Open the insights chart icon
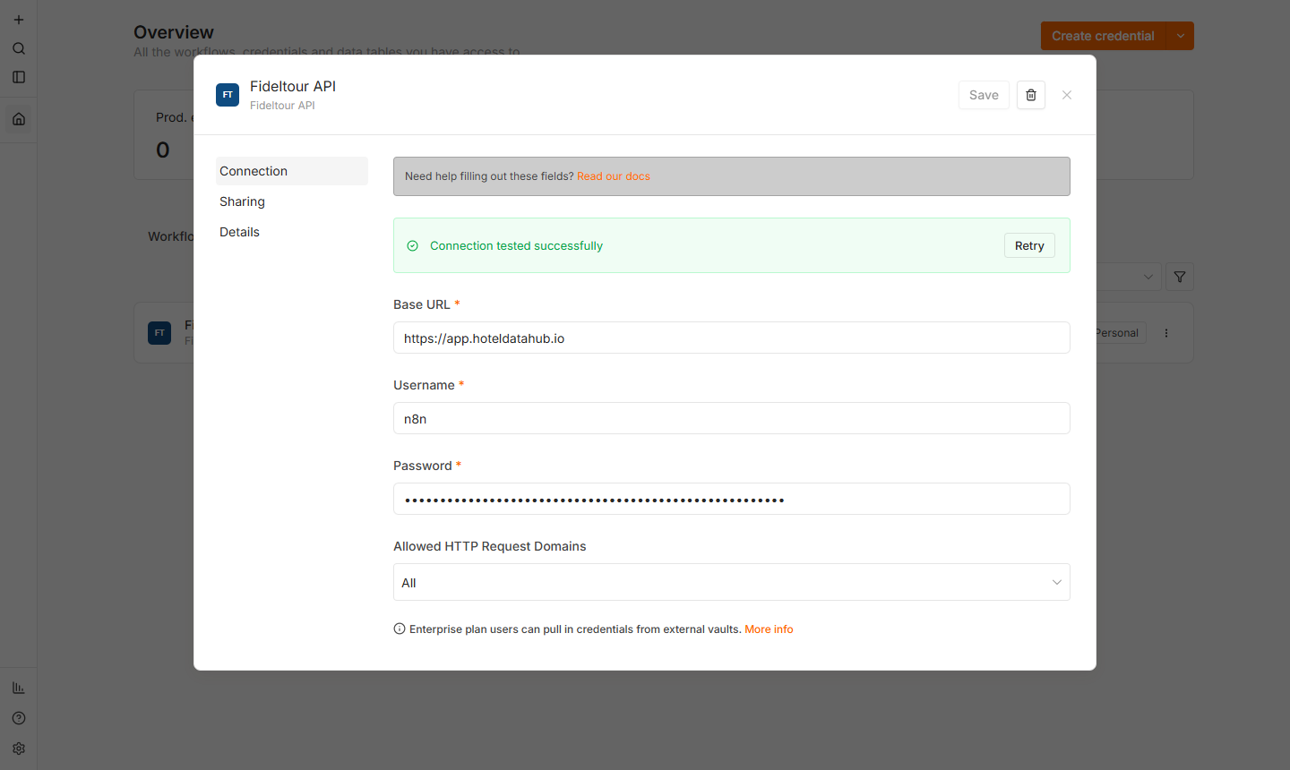 pyautogui.click(x=19, y=688)
